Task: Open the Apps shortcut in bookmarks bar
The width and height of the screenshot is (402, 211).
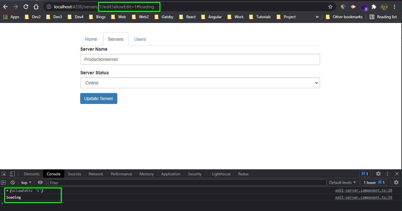Action: pos(11,17)
